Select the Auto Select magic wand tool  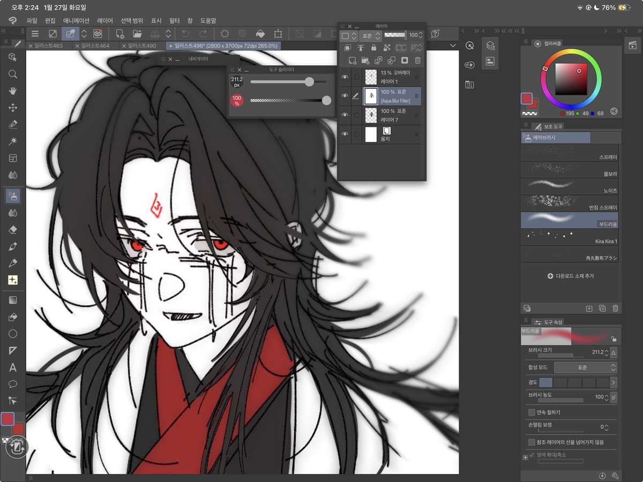click(x=13, y=141)
